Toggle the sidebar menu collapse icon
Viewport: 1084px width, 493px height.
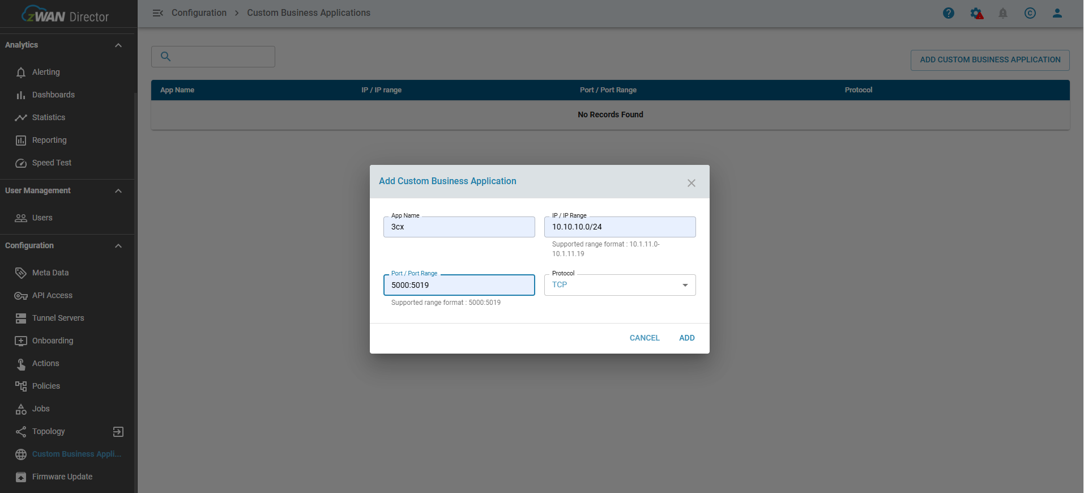click(158, 13)
